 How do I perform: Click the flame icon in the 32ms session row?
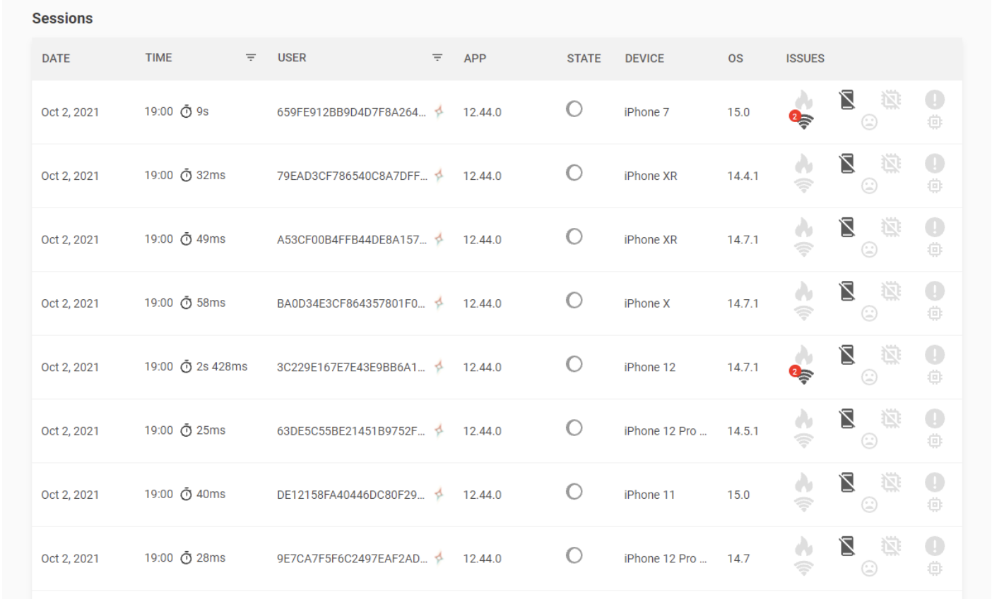(x=804, y=164)
